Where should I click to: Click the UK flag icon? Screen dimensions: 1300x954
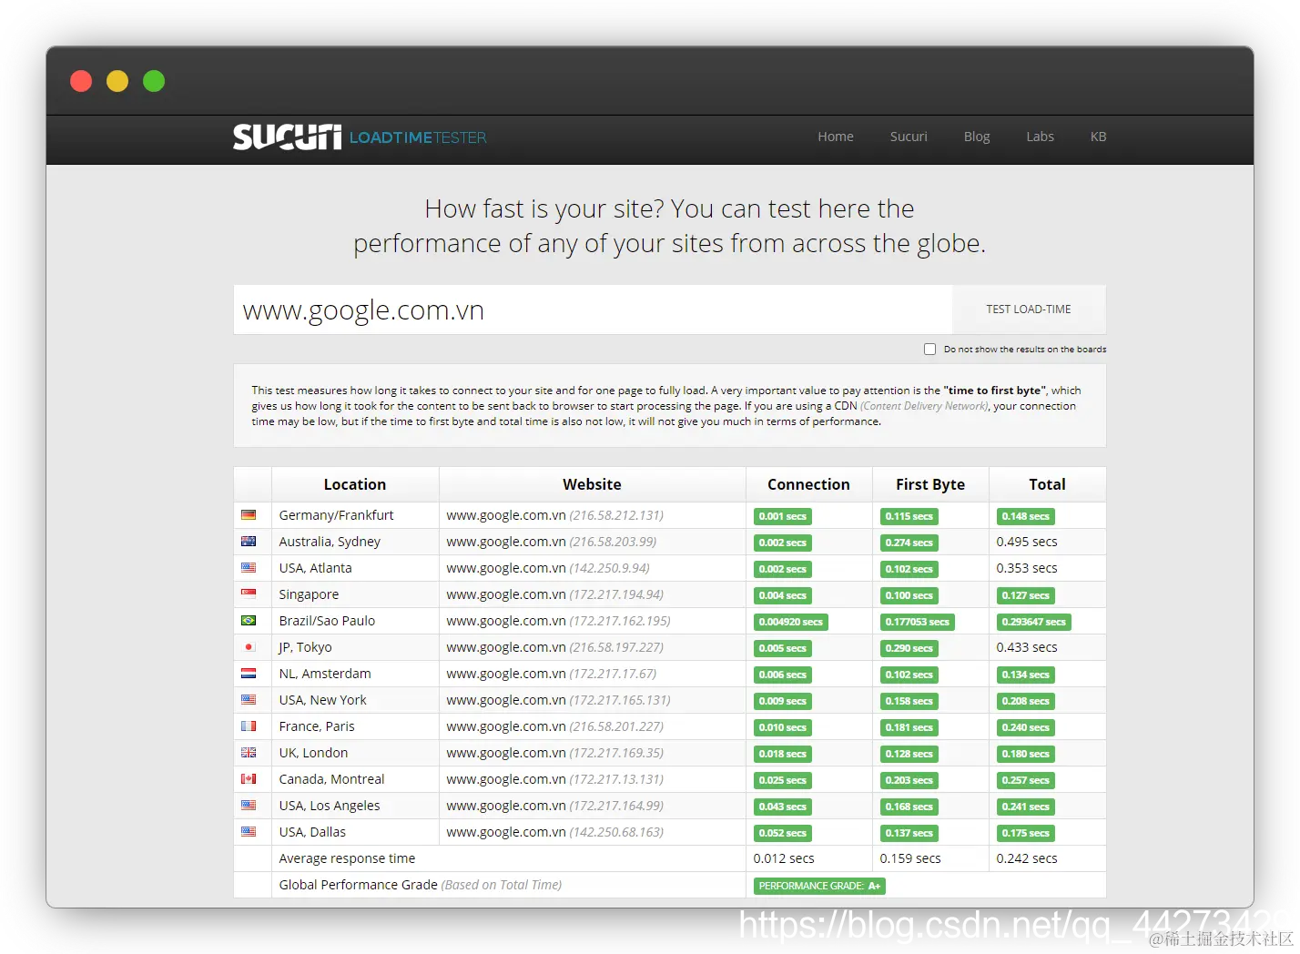coord(249,753)
